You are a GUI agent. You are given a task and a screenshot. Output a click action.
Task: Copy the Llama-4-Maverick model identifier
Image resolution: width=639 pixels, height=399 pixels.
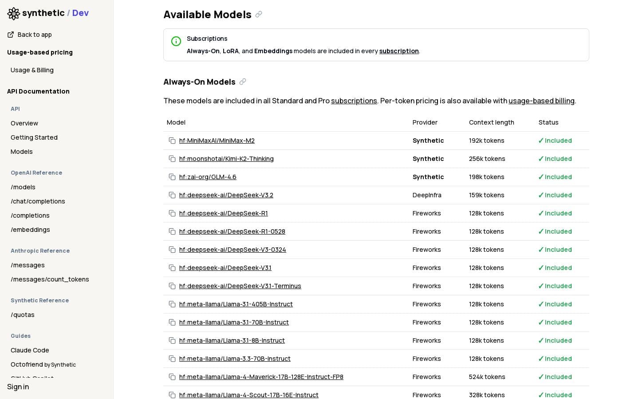(172, 377)
